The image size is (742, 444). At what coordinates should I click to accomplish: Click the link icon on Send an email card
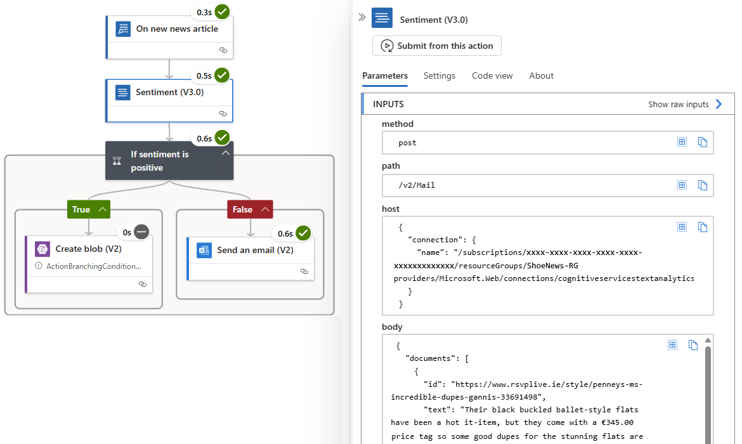click(304, 271)
